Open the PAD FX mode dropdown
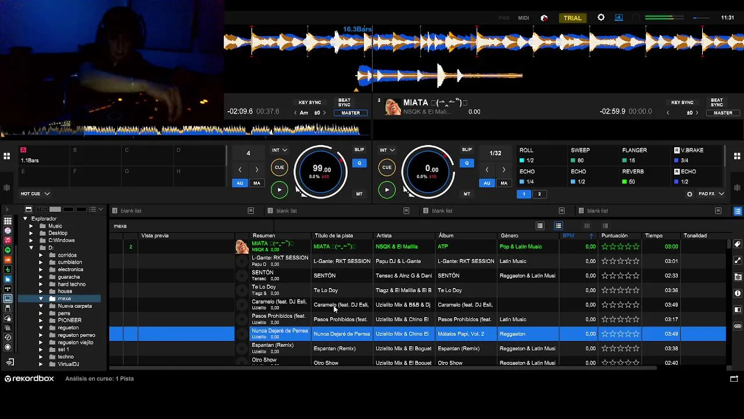The image size is (744, 419). [711, 194]
